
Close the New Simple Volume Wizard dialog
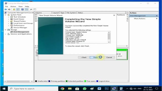click(114, 15)
